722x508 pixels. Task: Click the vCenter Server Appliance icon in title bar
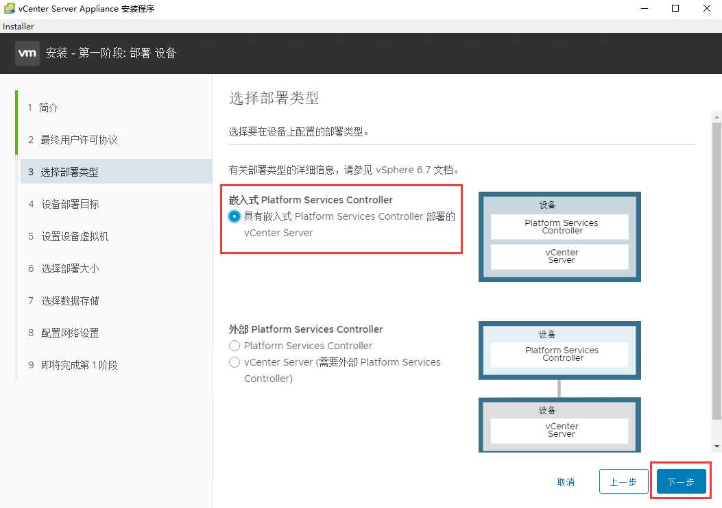8,8
